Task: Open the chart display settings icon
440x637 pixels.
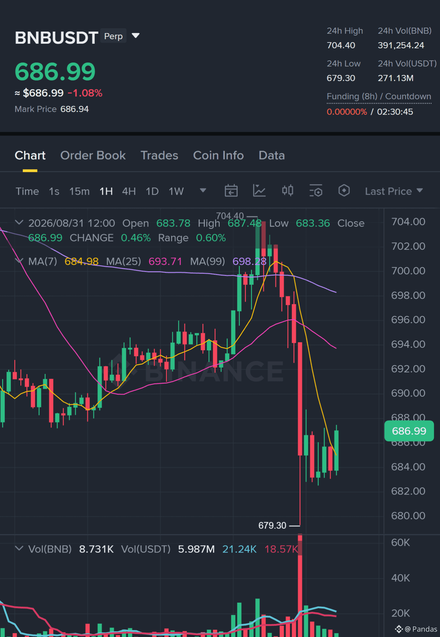Action: pos(316,191)
